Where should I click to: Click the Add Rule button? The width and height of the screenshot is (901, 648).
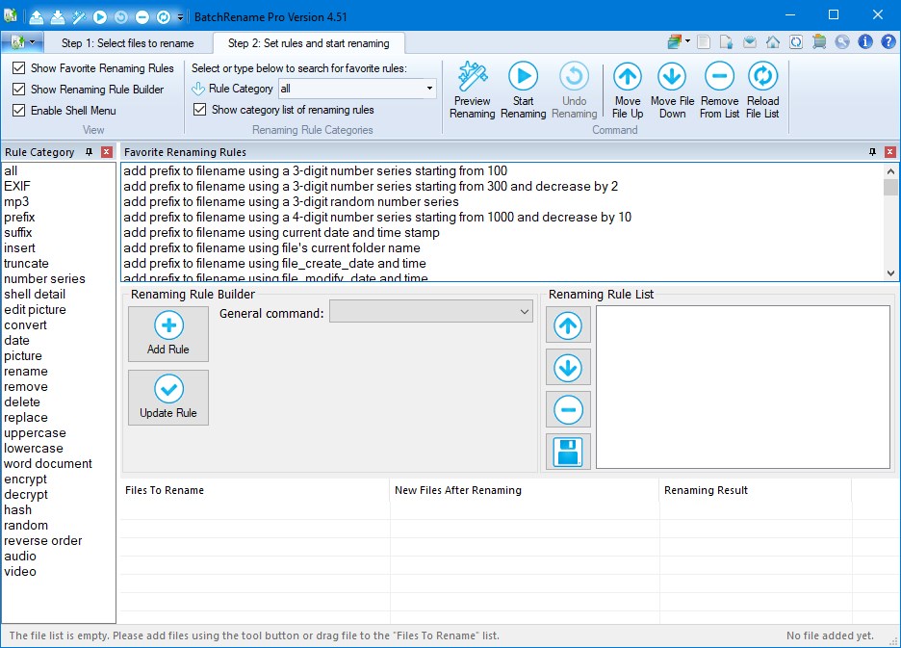click(x=168, y=334)
